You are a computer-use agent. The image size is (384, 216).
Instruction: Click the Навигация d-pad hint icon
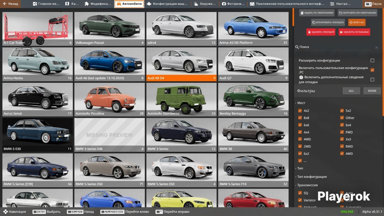5,212
